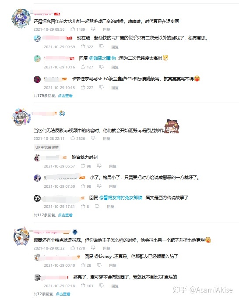The height and width of the screenshot is (300, 239).
Task: Like the comment with 2626 likes
Action: (x=73, y=138)
